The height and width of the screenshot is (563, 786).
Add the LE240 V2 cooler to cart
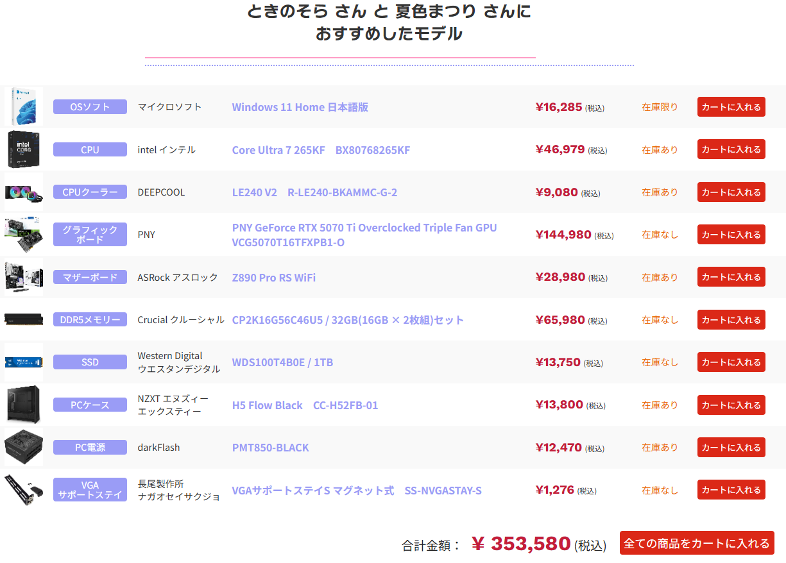coord(731,192)
